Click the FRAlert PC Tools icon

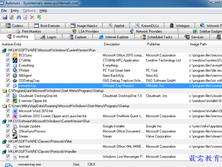pyautogui.click(x=15, y=70)
